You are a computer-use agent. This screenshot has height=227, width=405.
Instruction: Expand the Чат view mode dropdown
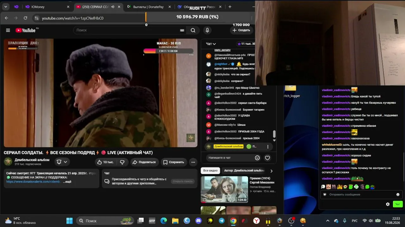pos(211,44)
